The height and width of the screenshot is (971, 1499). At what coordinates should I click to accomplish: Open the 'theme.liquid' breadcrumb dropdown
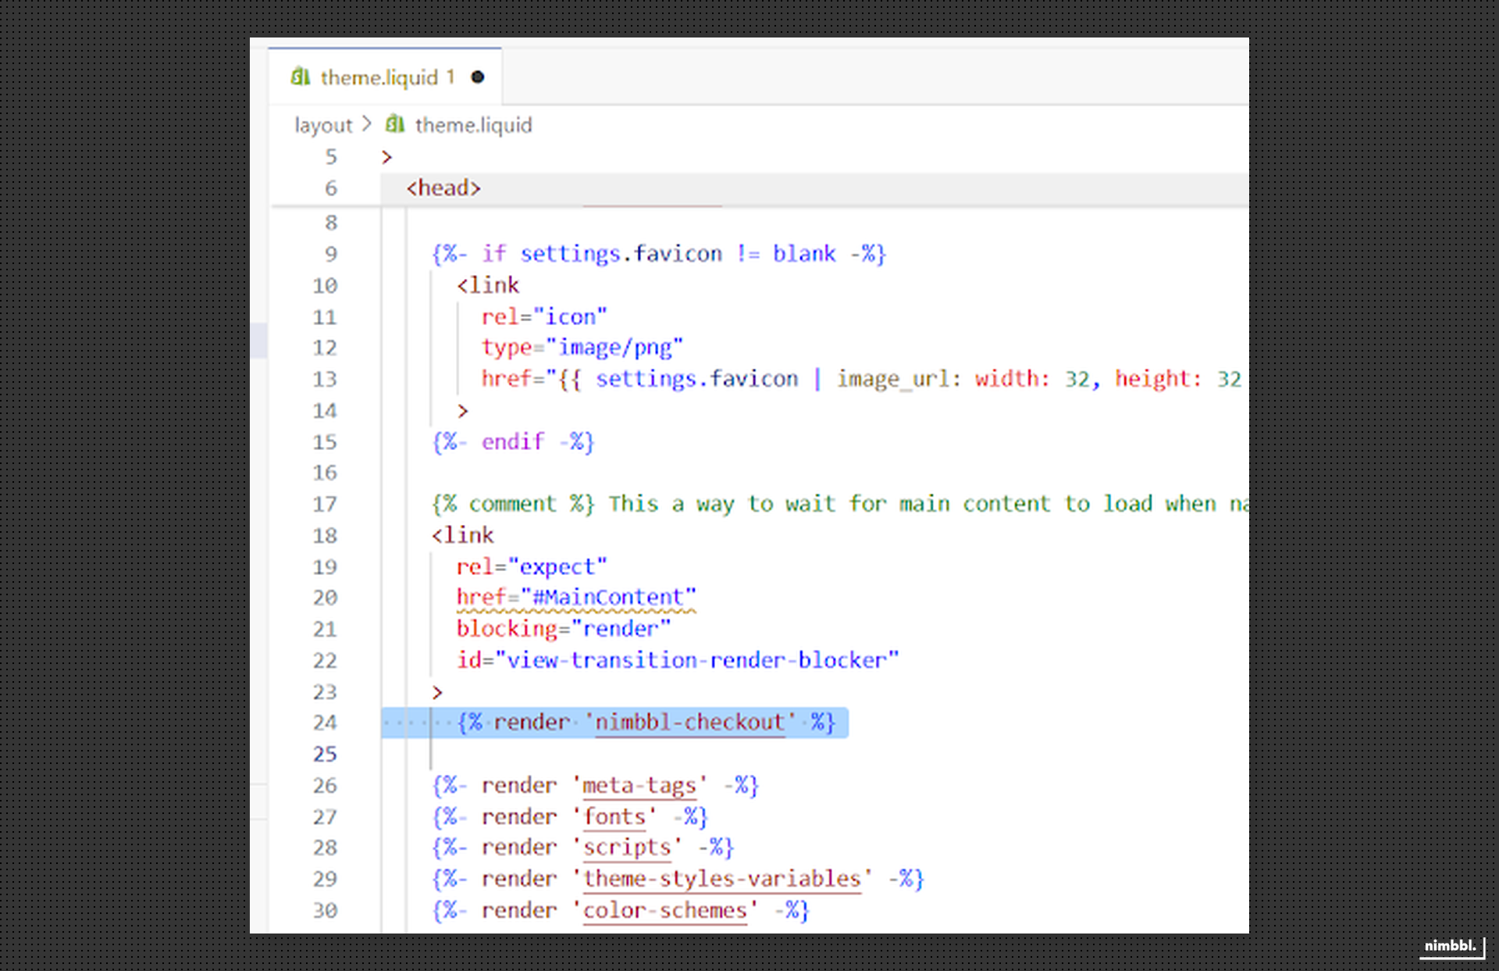tap(473, 125)
